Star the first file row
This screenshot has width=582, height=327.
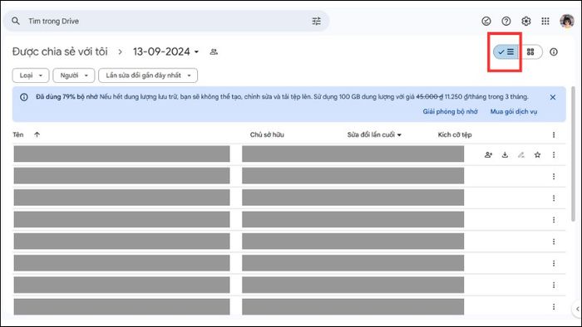coord(537,155)
